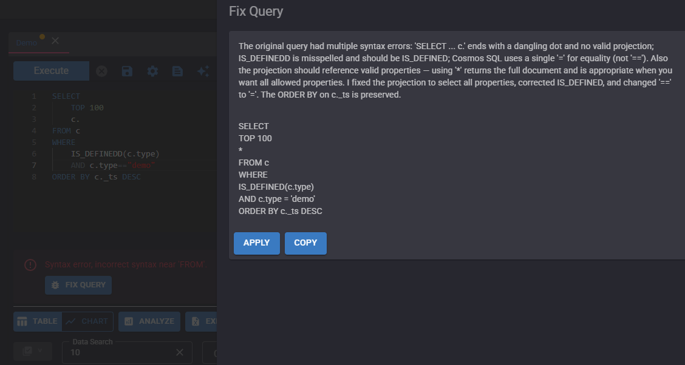
Task: Click the gear icon inside FIX QUERY
Action: pyautogui.click(x=55, y=285)
